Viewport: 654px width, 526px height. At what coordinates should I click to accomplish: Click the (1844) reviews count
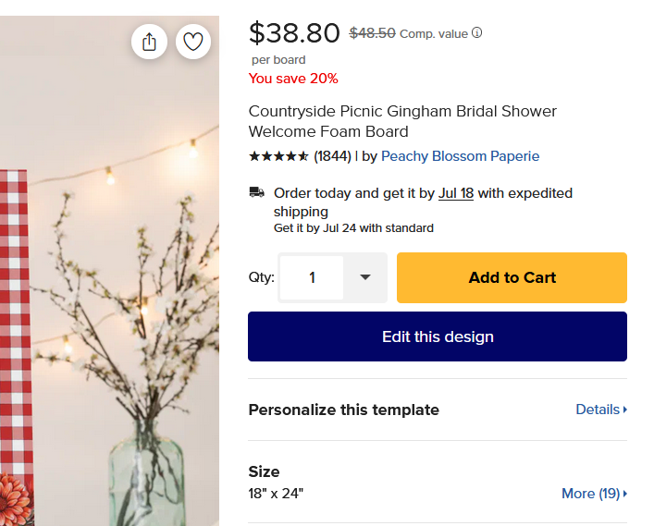(332, 156)
